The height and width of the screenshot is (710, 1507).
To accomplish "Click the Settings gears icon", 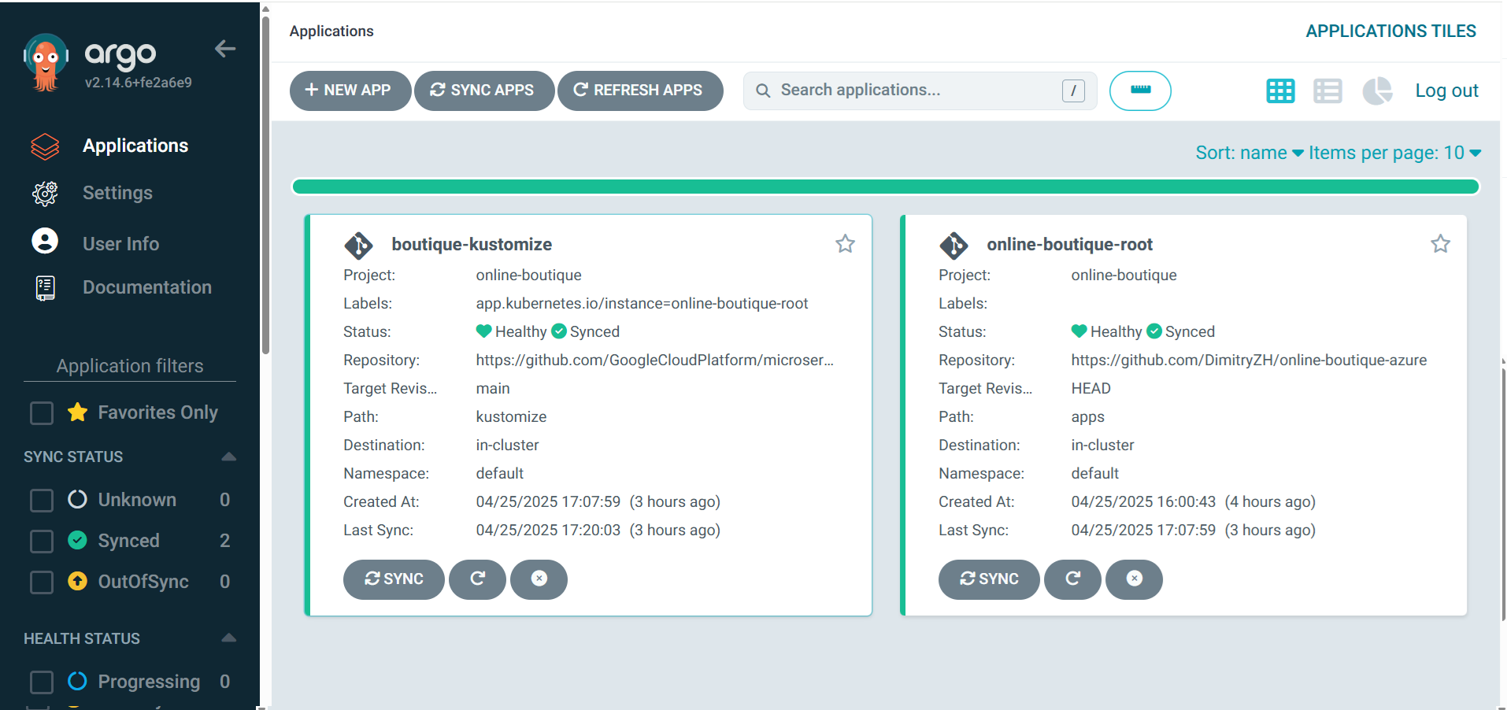I will (45, 194).
